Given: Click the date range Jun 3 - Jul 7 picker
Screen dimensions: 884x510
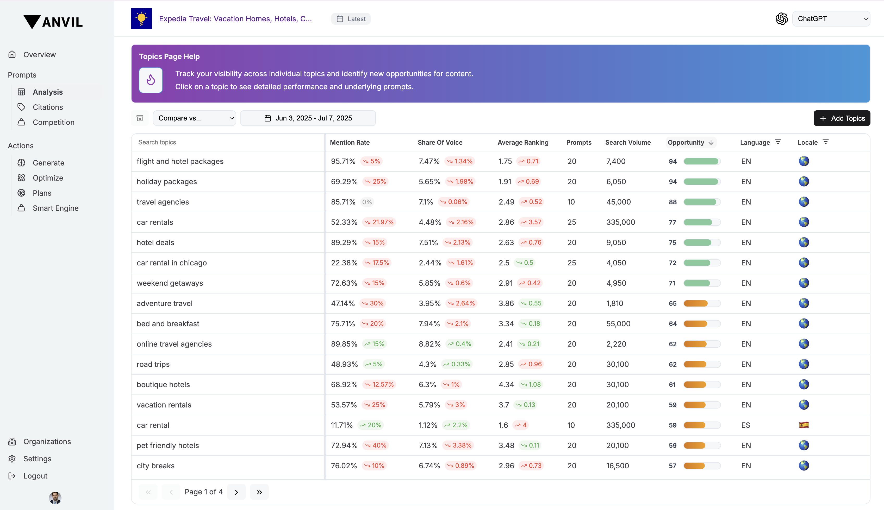Looking at the screenshot, I should tap(308, 118).
